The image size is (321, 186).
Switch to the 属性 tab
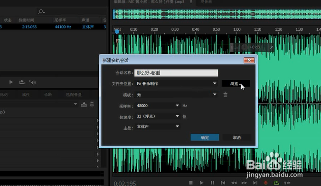click(26, 95)
